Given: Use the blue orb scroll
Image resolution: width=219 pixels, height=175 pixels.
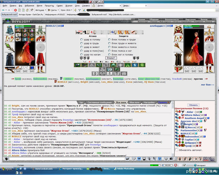Looking at the screenshot, I should pyautogui.click(x=113, y=32).
